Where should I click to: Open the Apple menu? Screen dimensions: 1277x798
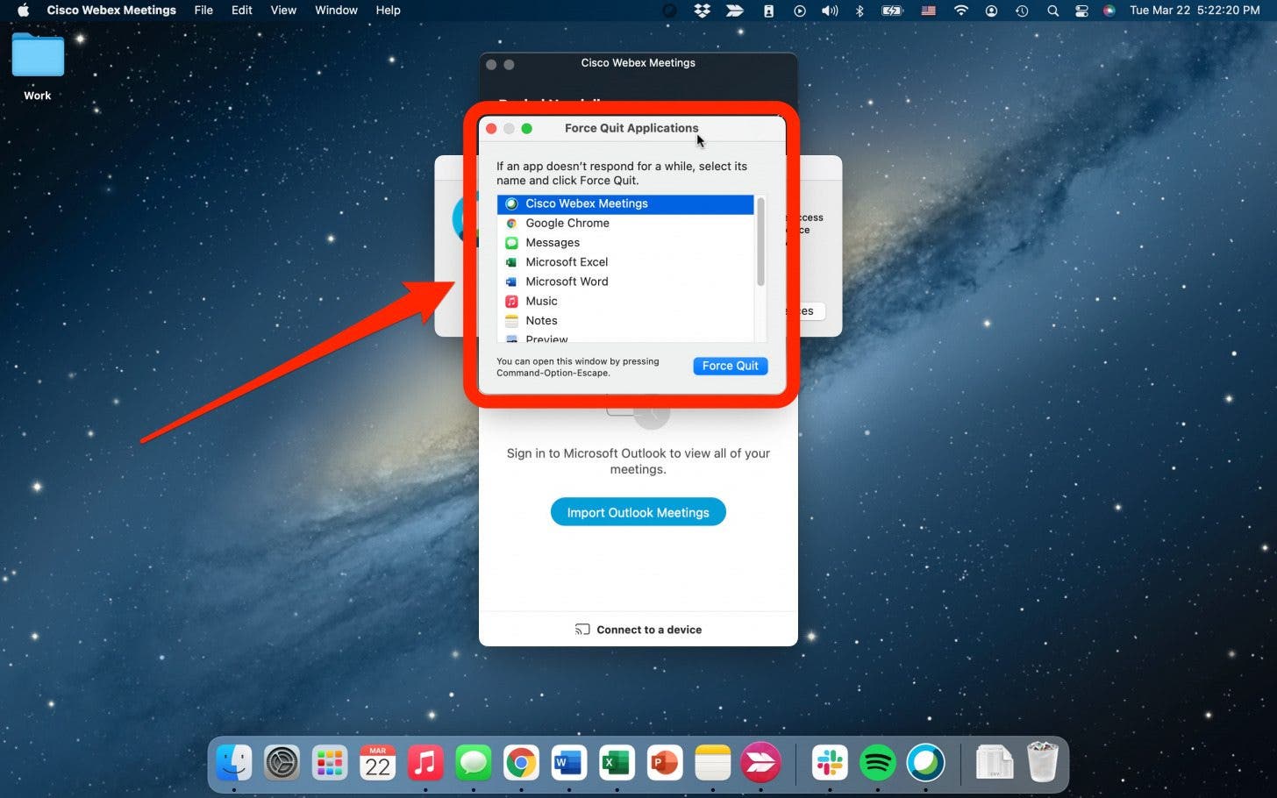tap(24, 11)
